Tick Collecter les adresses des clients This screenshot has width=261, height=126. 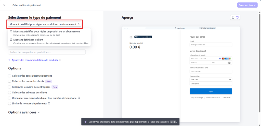10,93
